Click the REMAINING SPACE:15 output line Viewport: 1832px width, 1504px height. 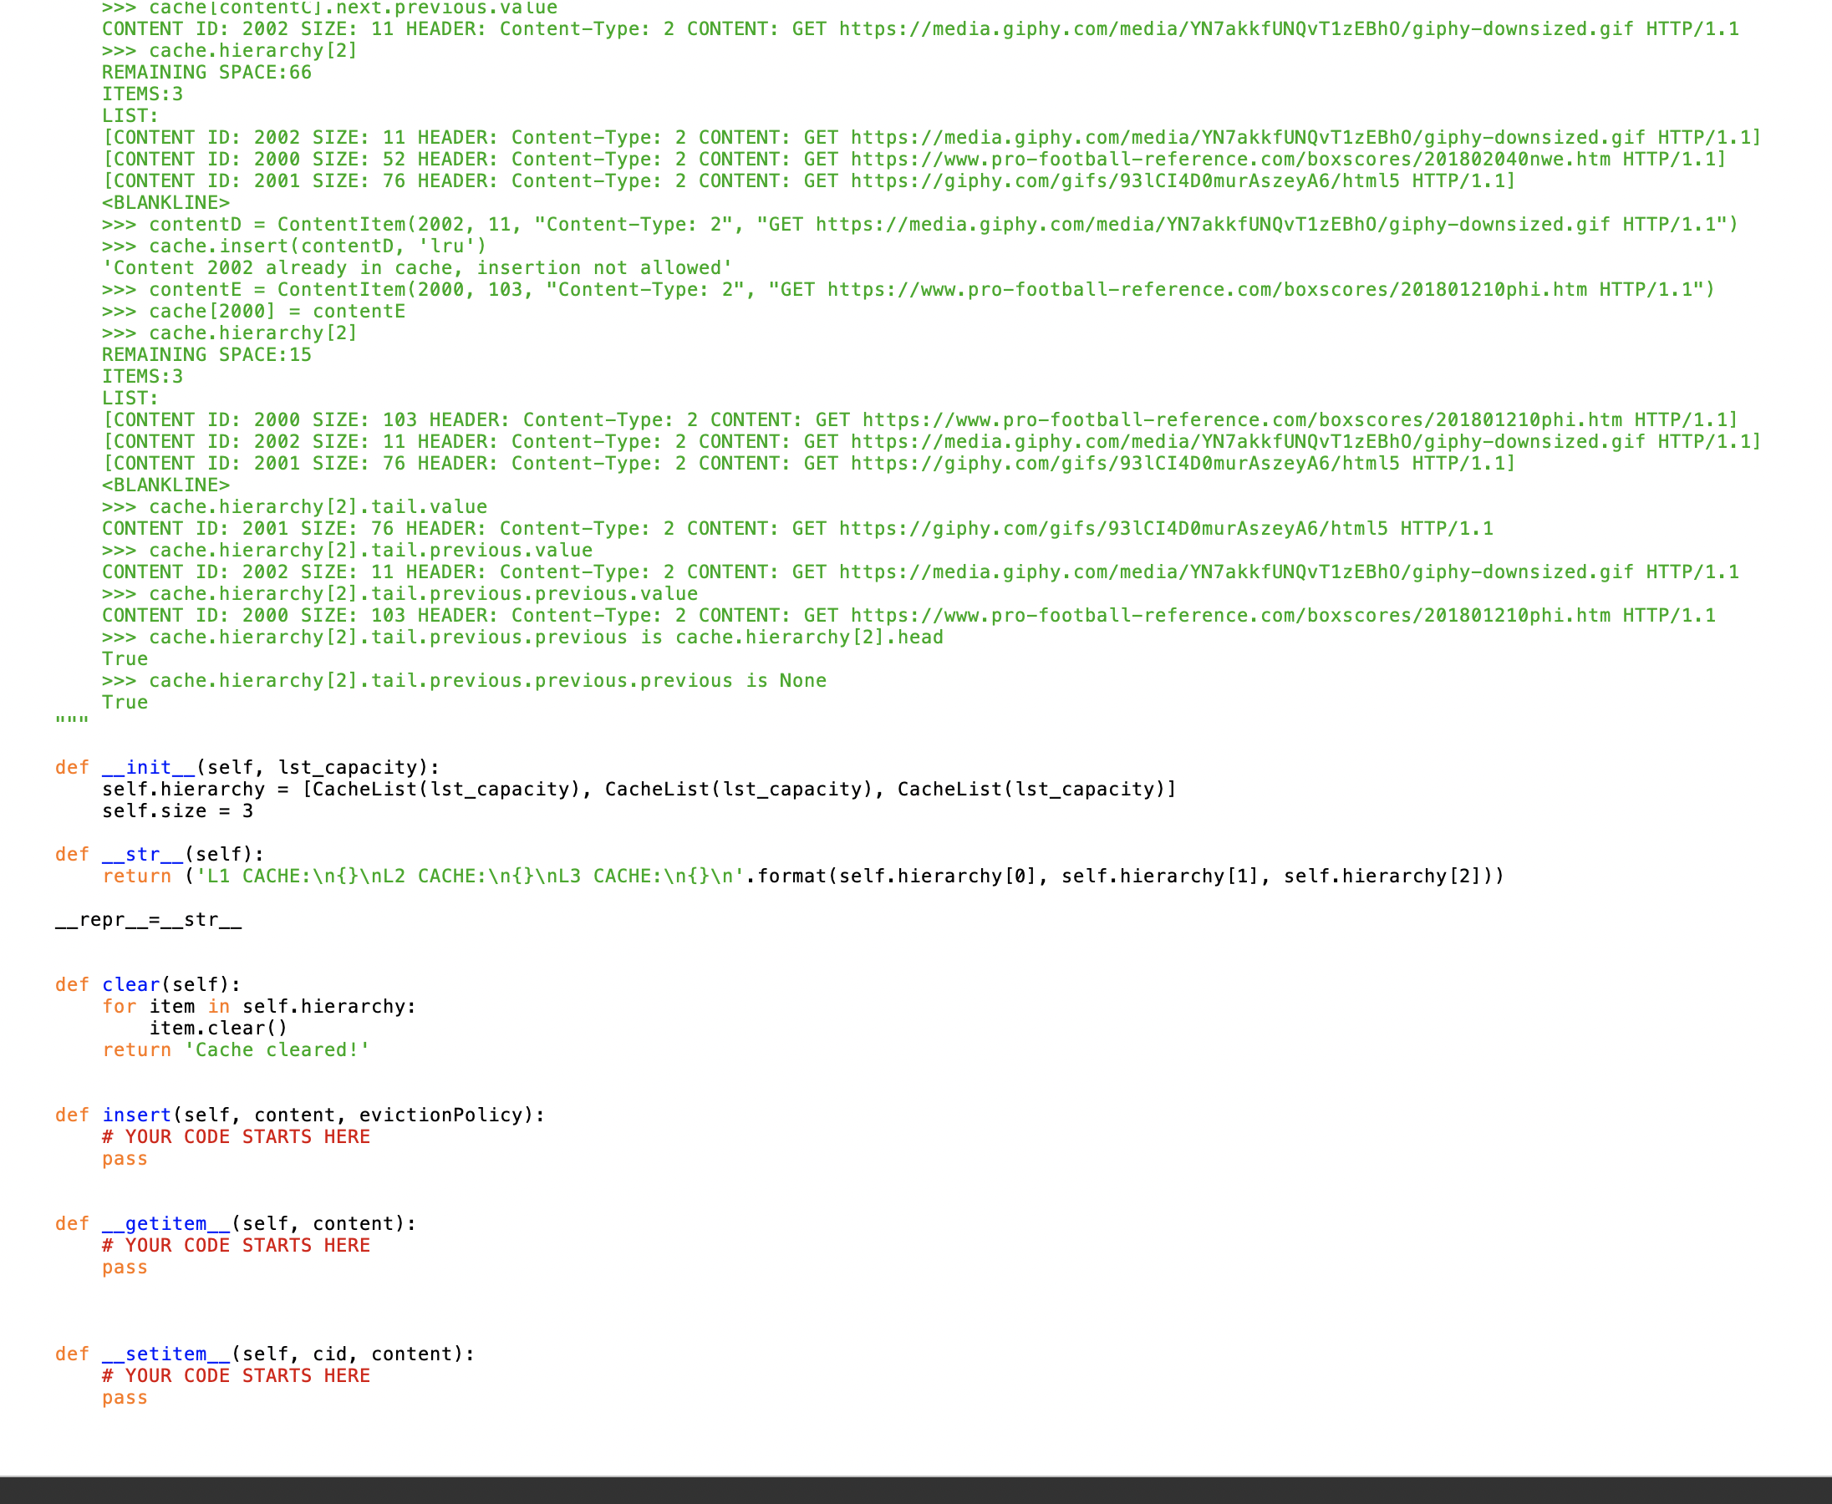point(206,353)
